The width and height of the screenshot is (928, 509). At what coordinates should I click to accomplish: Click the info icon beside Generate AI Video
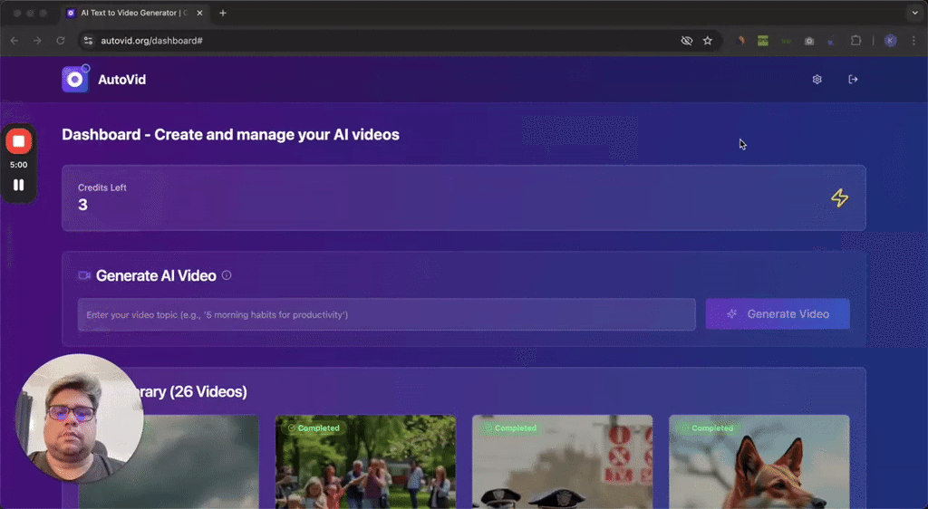pyautogui.click(x=227, y=275)
